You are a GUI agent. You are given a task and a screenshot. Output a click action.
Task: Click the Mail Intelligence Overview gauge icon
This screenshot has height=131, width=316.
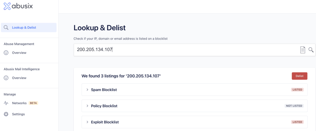6,78
